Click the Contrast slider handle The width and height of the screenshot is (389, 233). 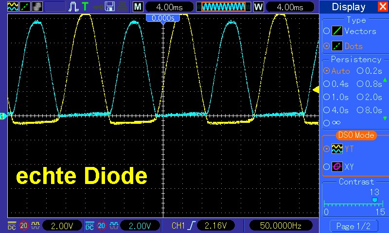pyautogui.click(x=374, y=200)
